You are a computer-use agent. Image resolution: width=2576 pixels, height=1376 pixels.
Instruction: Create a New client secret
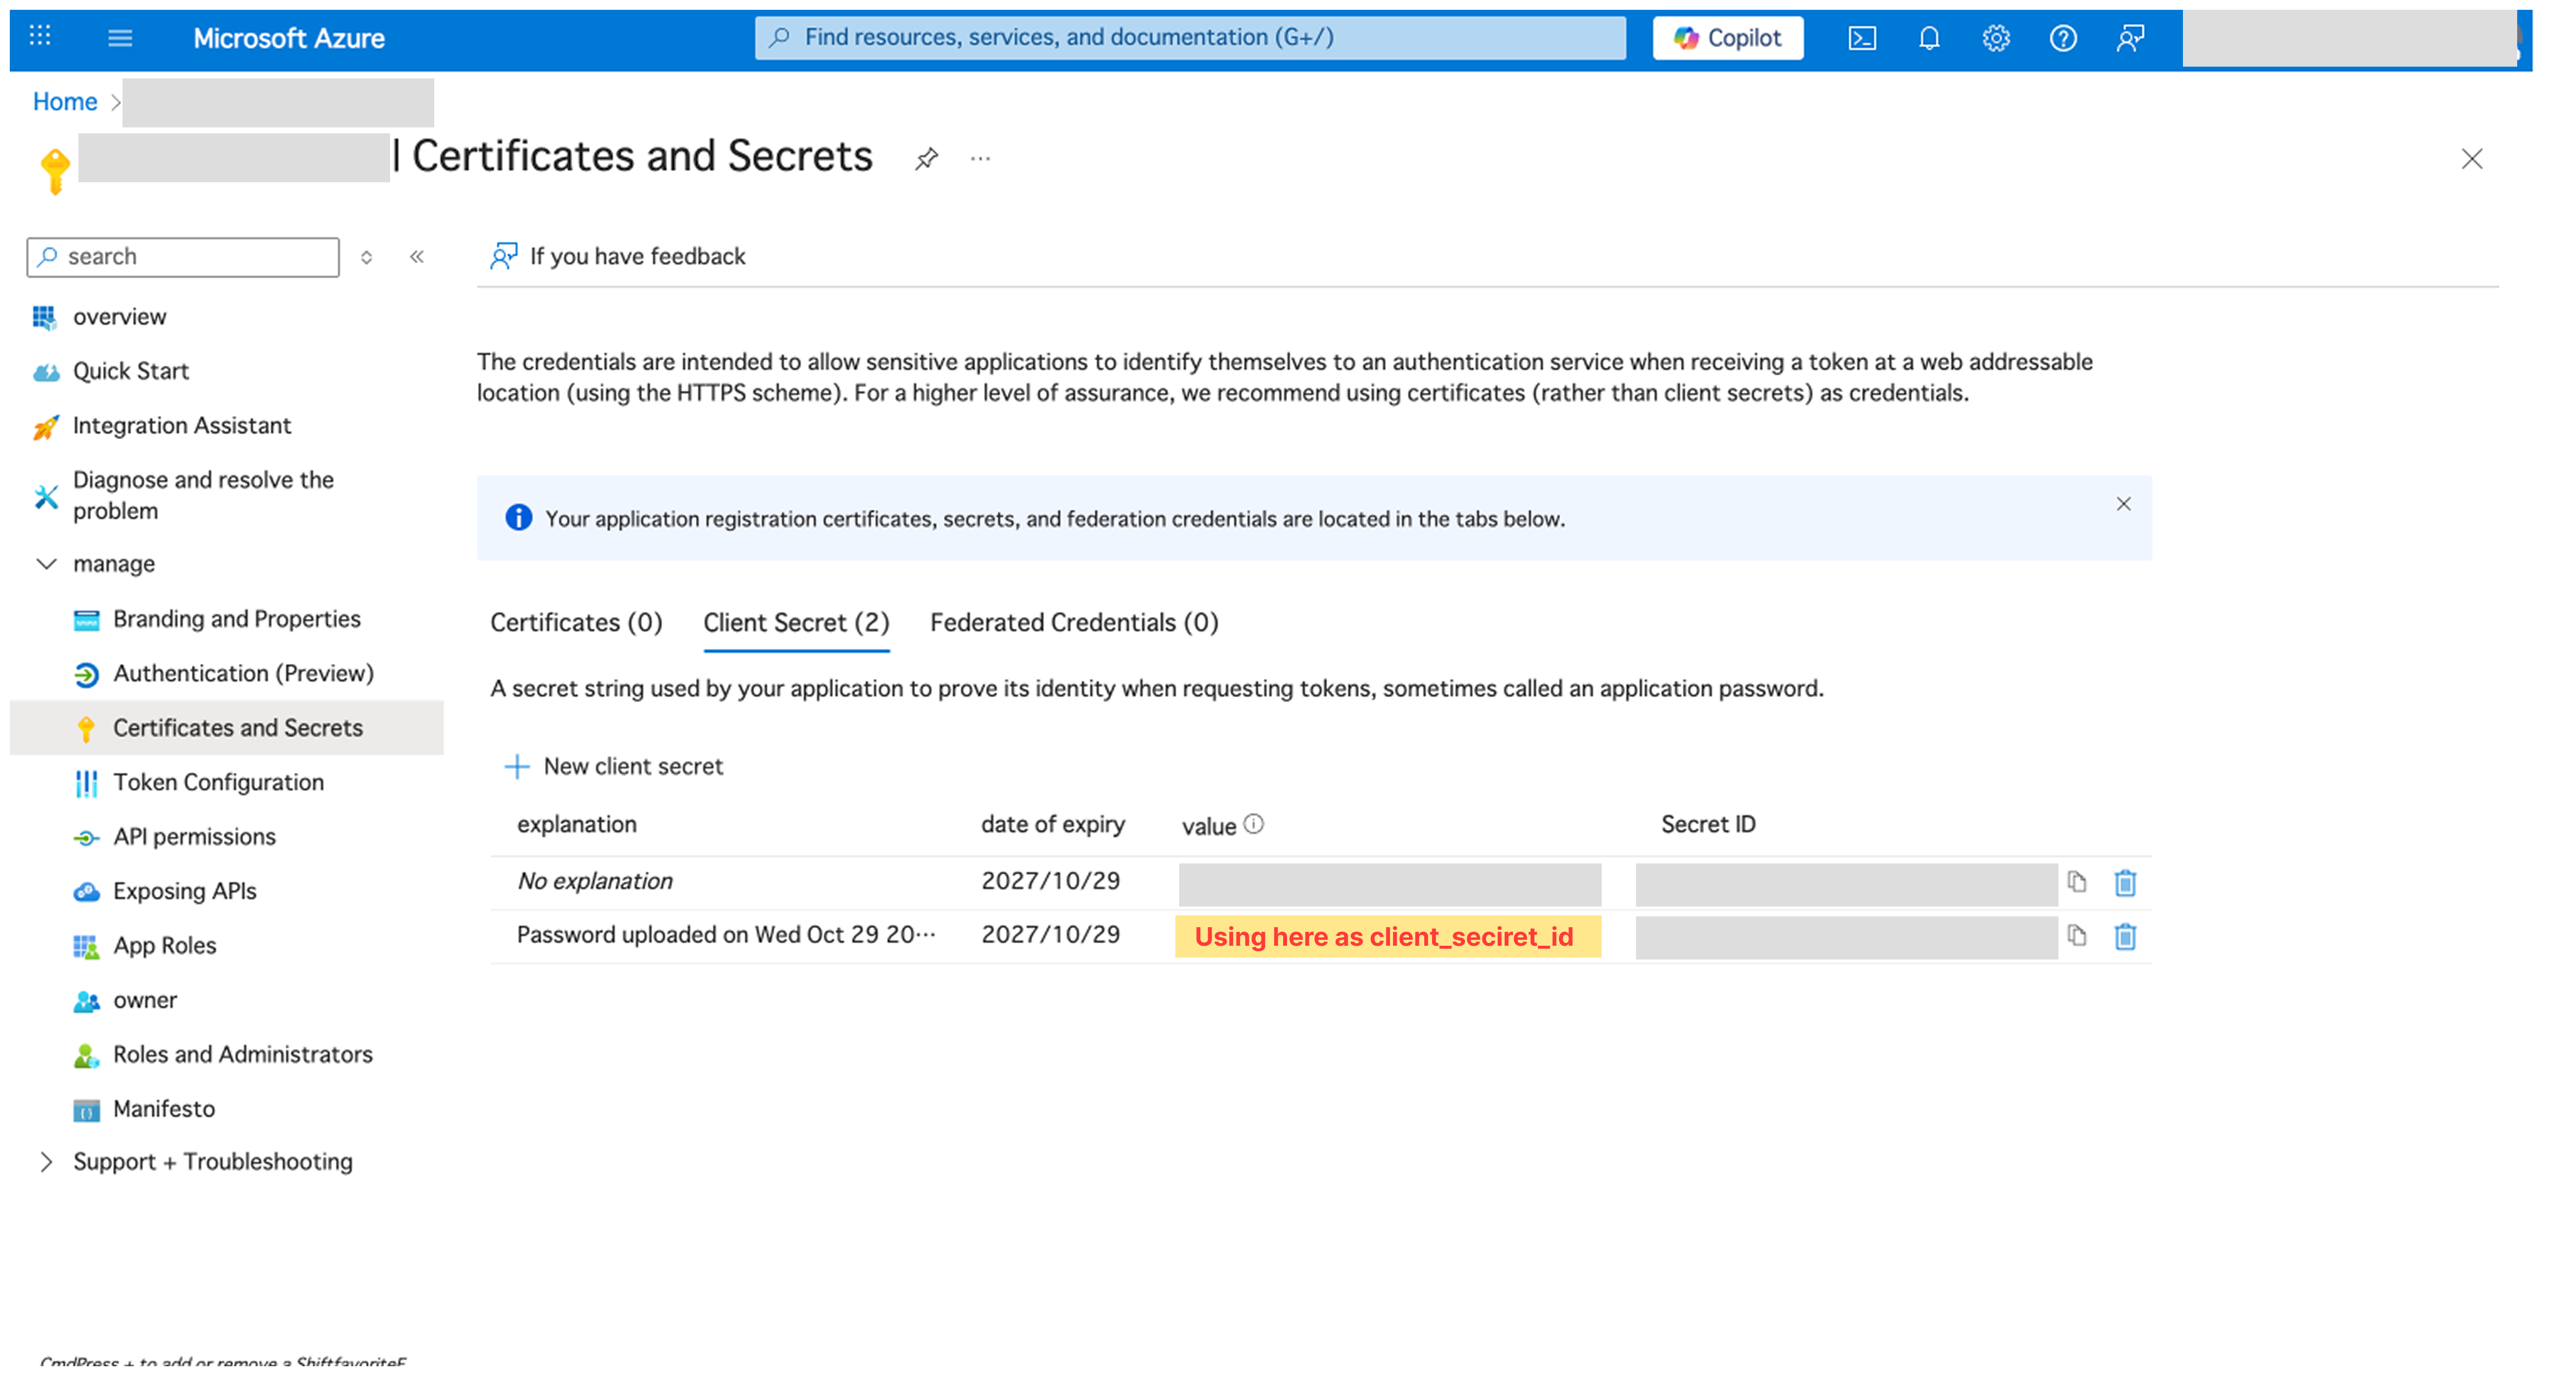tap(614, 766)
